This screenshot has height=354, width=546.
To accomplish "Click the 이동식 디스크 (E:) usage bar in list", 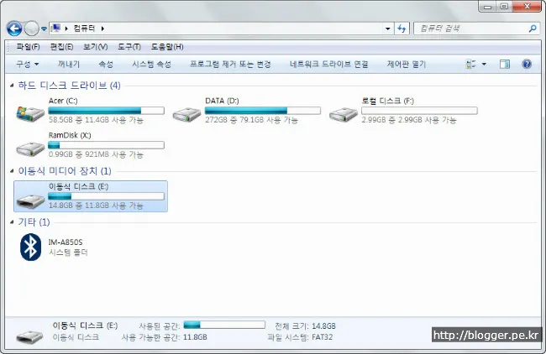I will (106, 196).
